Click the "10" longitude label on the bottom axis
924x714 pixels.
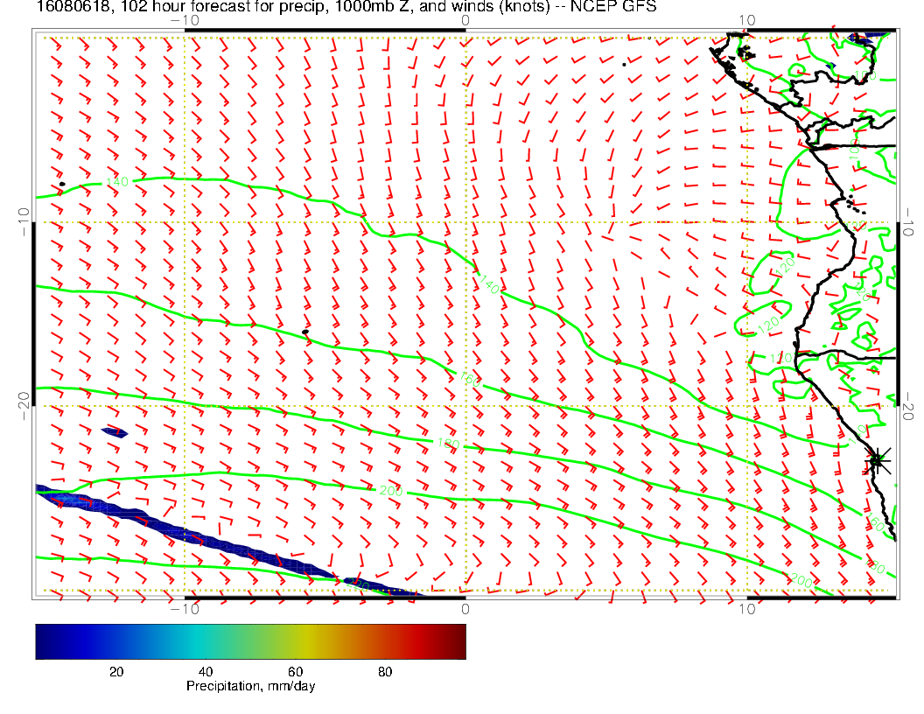pyautogui.click(x=746, y=609)
